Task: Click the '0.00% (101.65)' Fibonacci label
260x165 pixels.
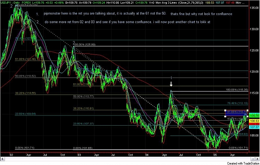Action: (83, 148)
